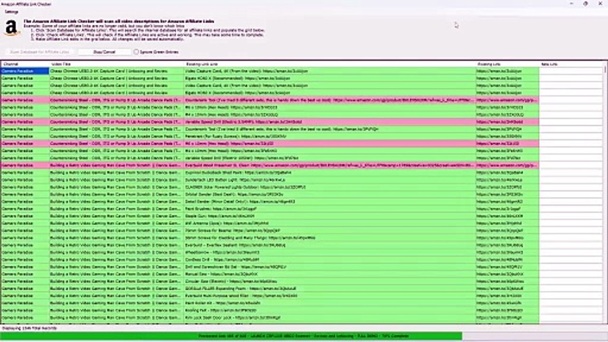Click New Link field in Staple Gun row

pos(571,216)
